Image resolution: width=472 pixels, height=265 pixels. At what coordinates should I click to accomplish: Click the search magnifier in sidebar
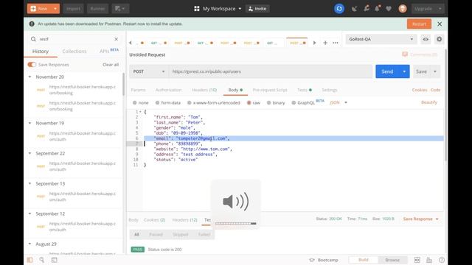[x=33, y=39]
